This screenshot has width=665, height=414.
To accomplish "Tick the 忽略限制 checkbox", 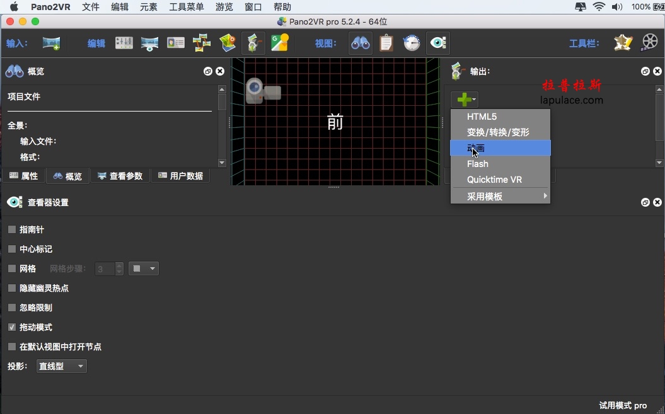I will 12,308.
